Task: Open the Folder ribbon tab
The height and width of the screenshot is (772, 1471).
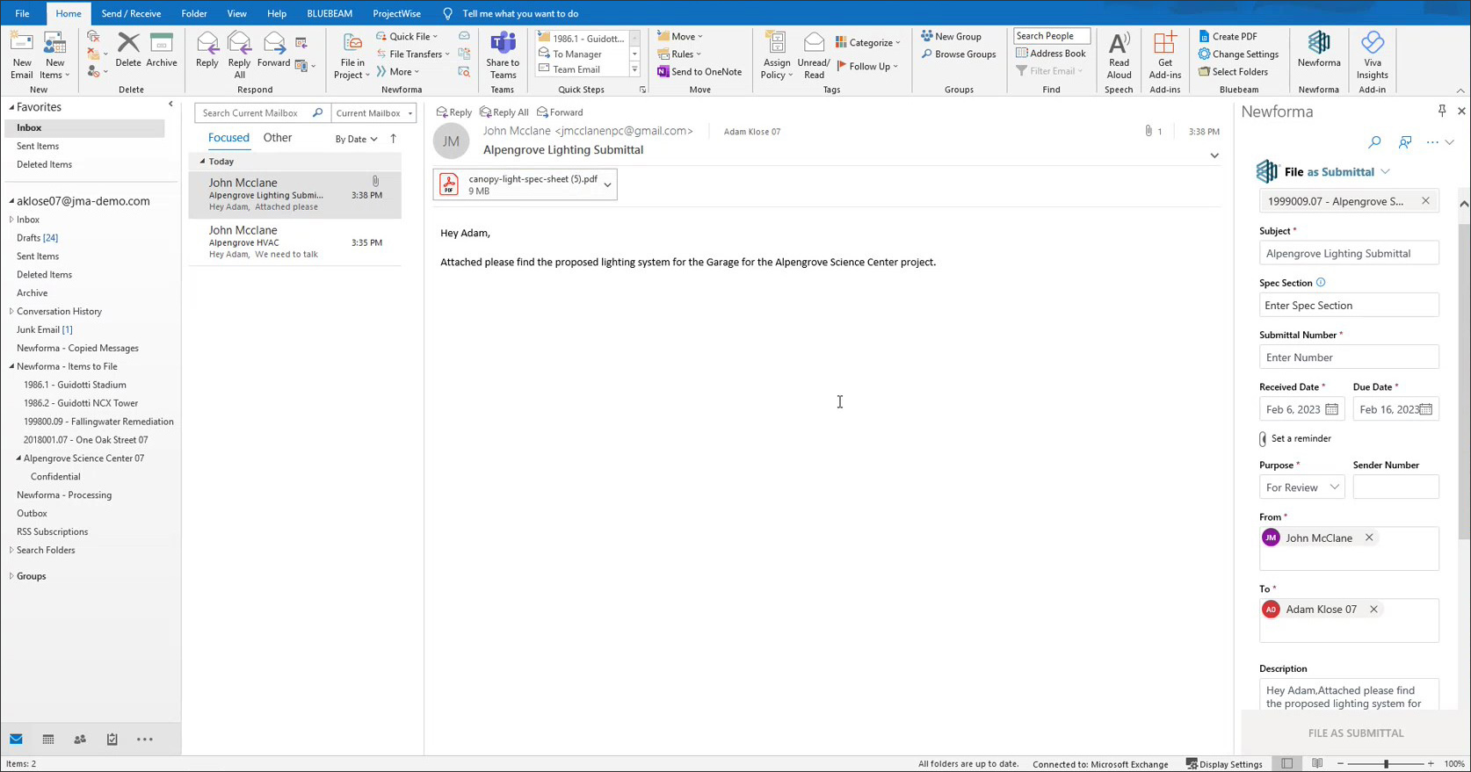Action: (x=194, y=13)
